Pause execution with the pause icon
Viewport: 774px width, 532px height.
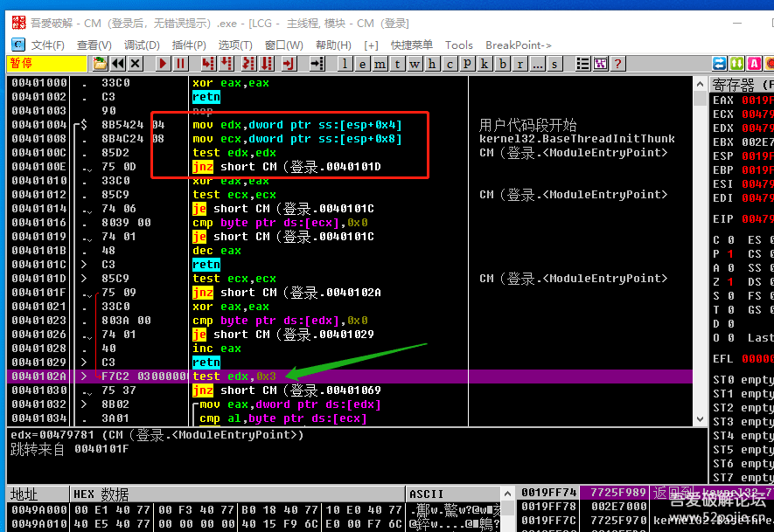click(x=181, y=64)
